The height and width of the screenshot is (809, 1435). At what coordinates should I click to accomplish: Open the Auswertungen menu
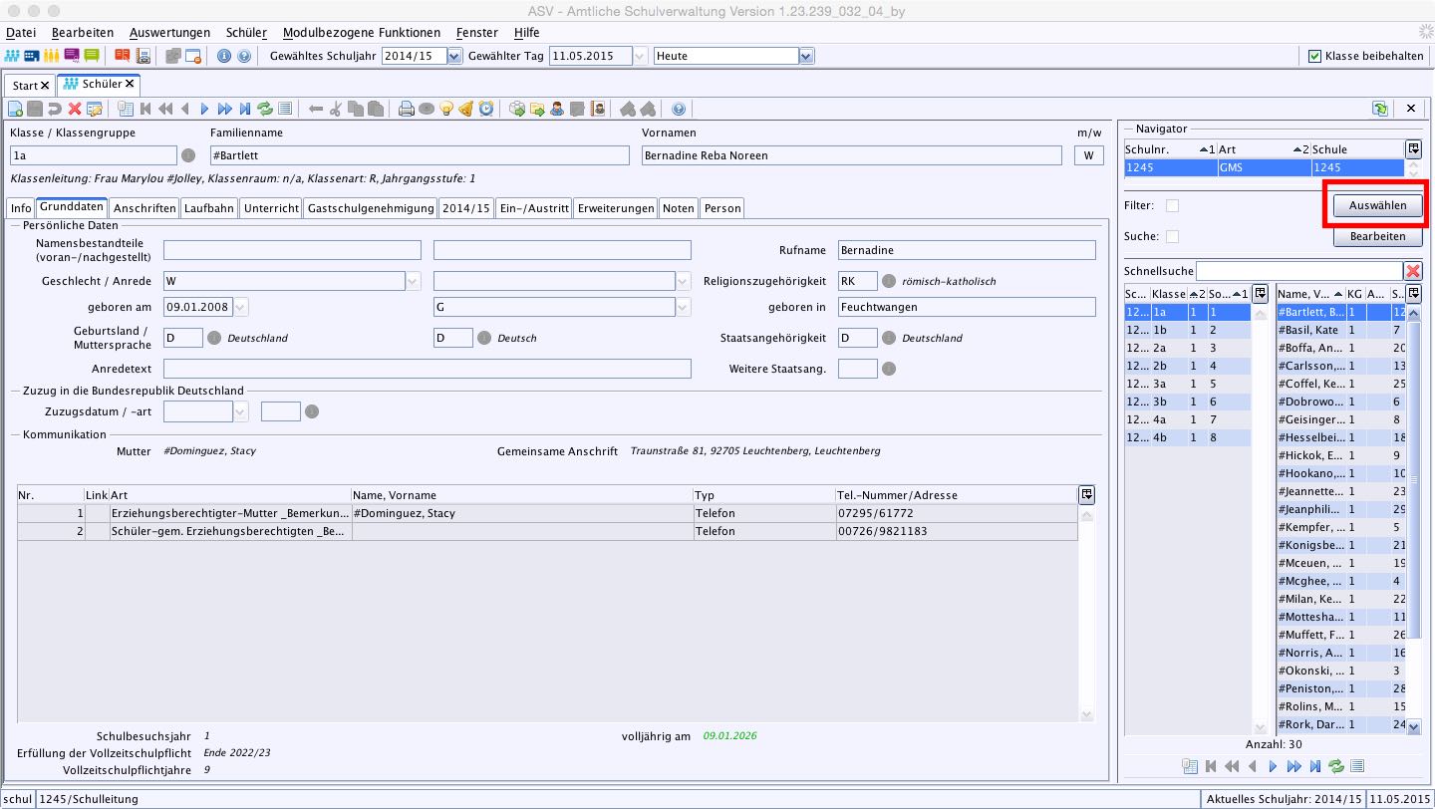coord(169,32)
